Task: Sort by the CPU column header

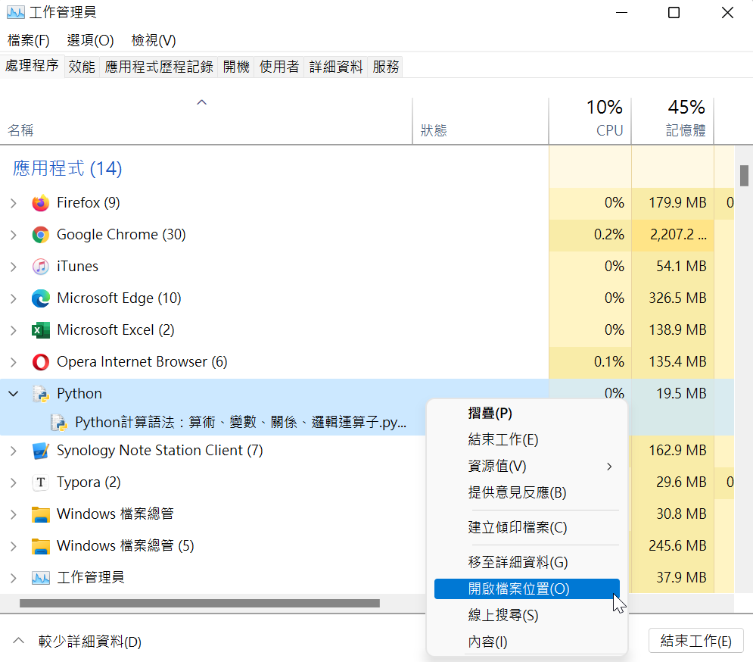Action: pos(590,121)
